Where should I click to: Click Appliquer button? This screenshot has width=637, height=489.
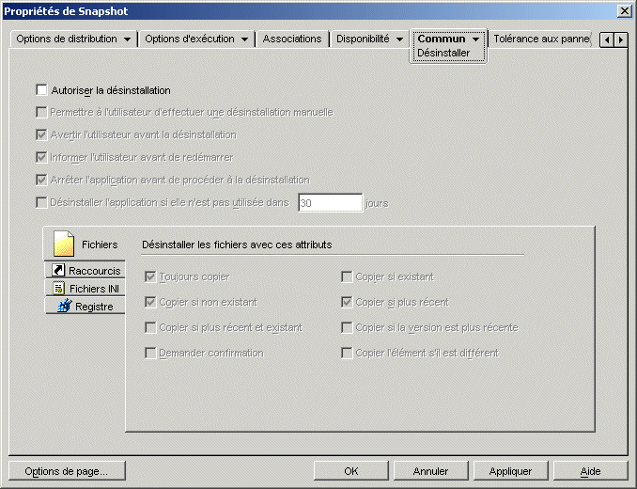[x=511, y=471]
